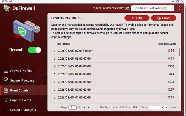Click blocked events value 1354

click(171, 50)
